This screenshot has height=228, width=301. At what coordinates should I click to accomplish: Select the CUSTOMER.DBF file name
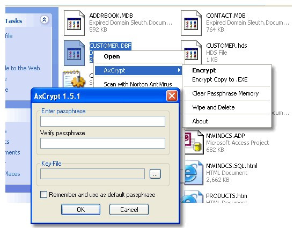pyautogui.click(x=111, y=46)
